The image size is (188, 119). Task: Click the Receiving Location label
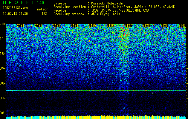70,7
